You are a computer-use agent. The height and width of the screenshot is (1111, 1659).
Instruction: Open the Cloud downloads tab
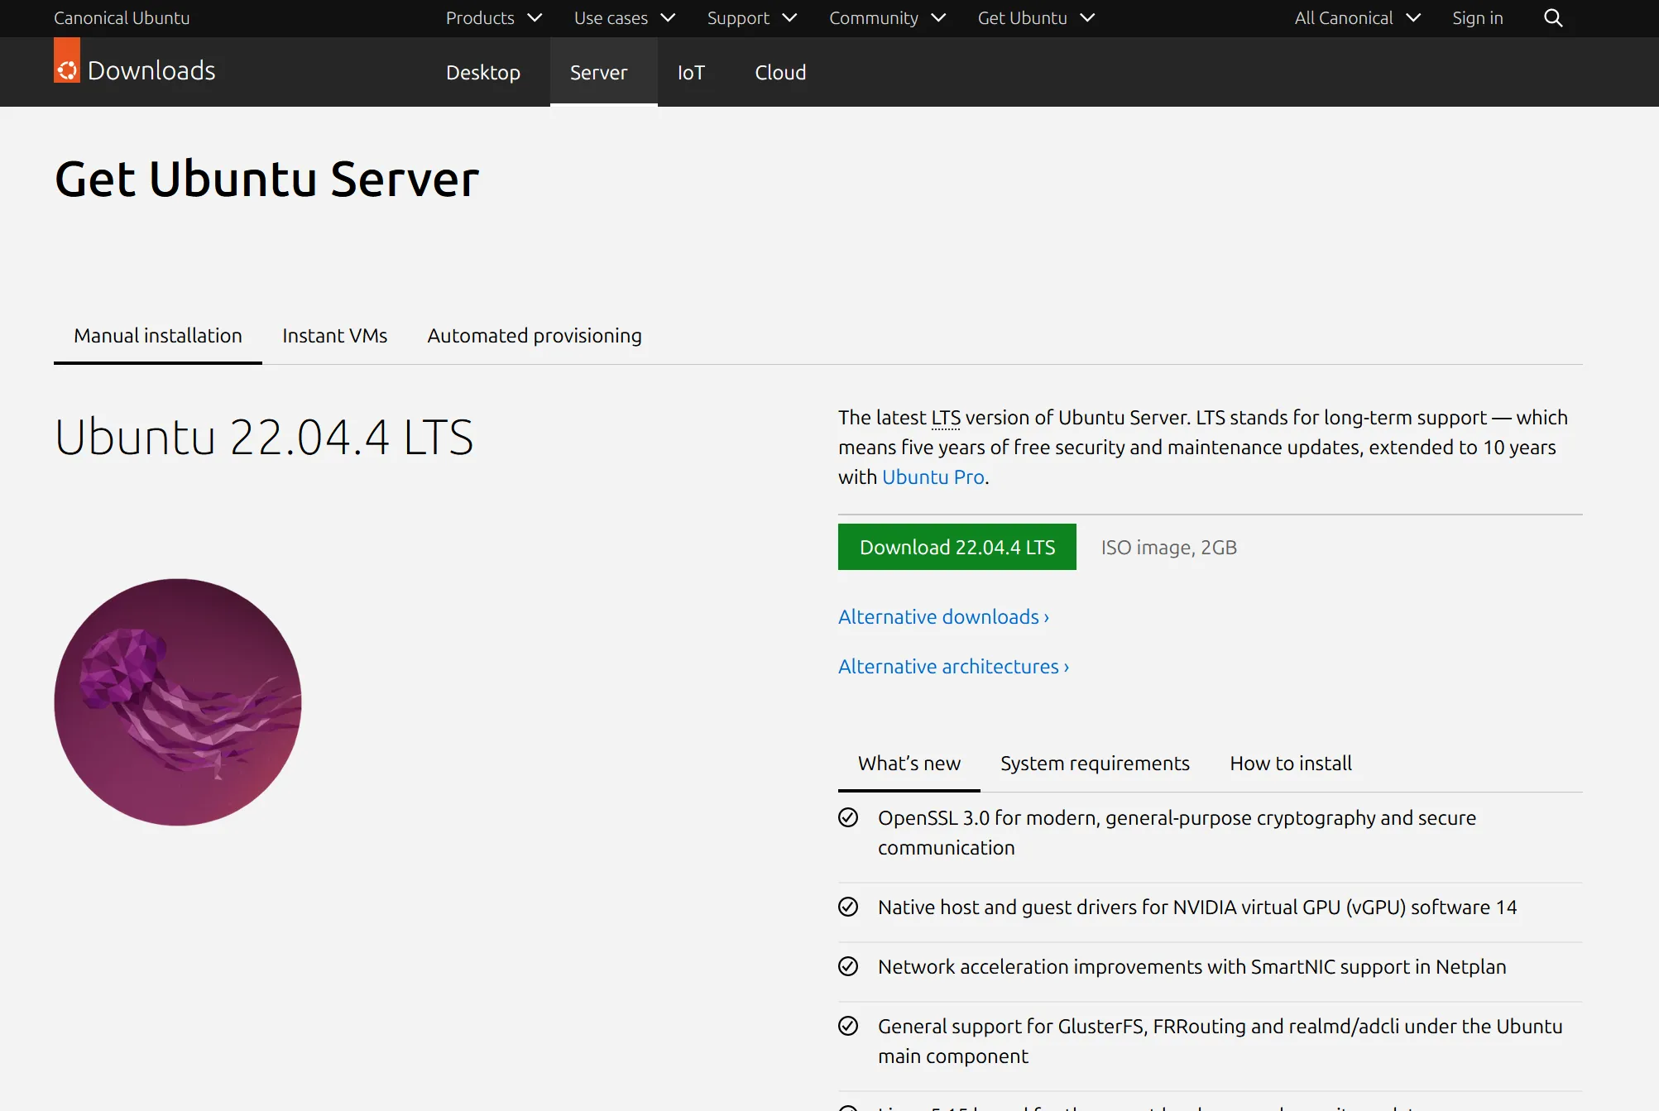780,72
